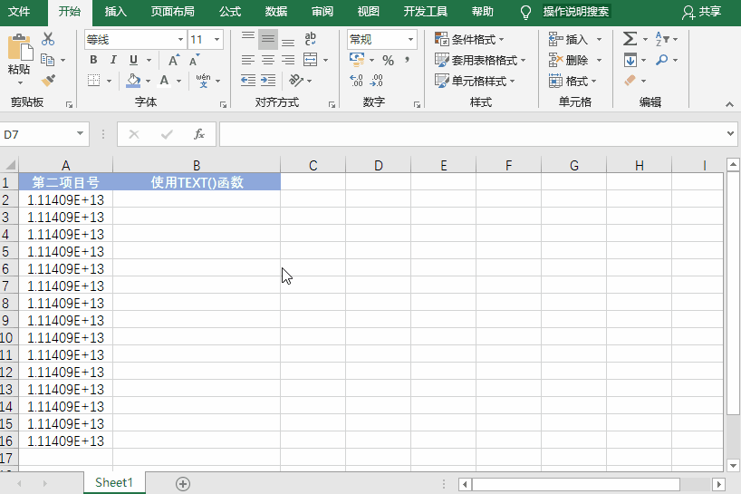This screenshot has width=741, height=494.
Task: Click the text orientation icon
Action: [x=296, y=81]
